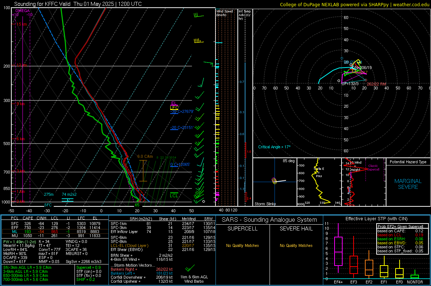Click the CINH column header
This screenshot has width=431, height=286.
(x=42, y=218)
